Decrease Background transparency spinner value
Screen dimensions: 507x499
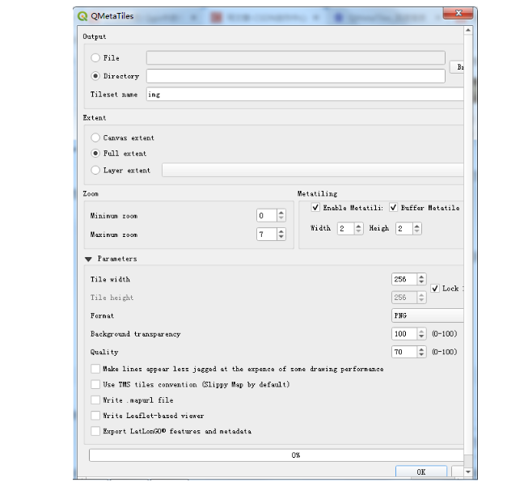click(421, 336)
